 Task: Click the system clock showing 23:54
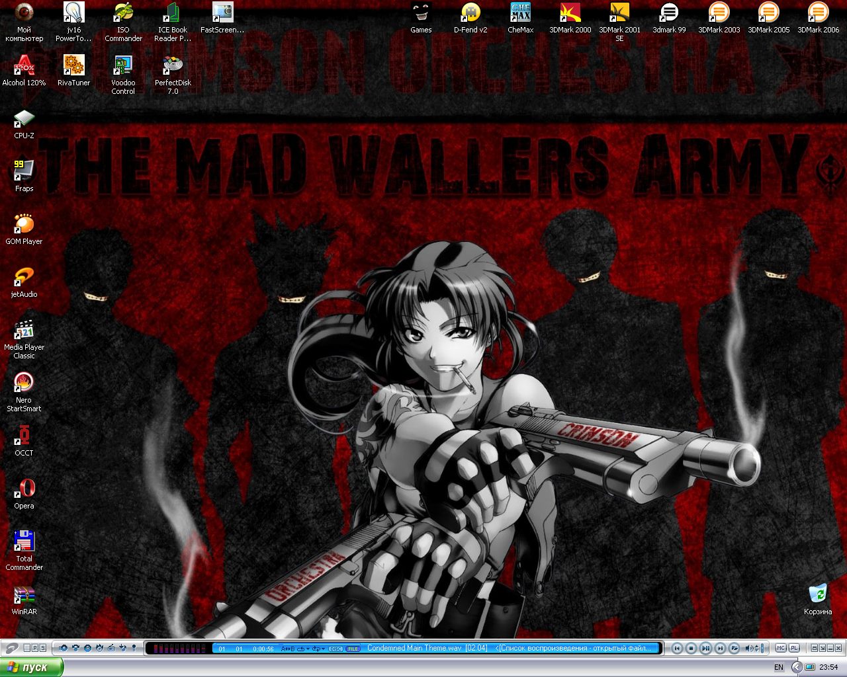click(x=828, y=667)
